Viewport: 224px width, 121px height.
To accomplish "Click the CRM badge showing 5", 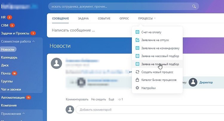I will [12, 25].
